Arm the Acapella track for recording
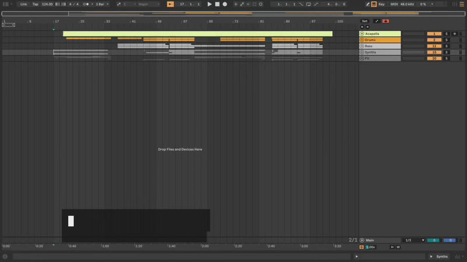This screenshot has width=467, height=262. click(x=455, y=34)
